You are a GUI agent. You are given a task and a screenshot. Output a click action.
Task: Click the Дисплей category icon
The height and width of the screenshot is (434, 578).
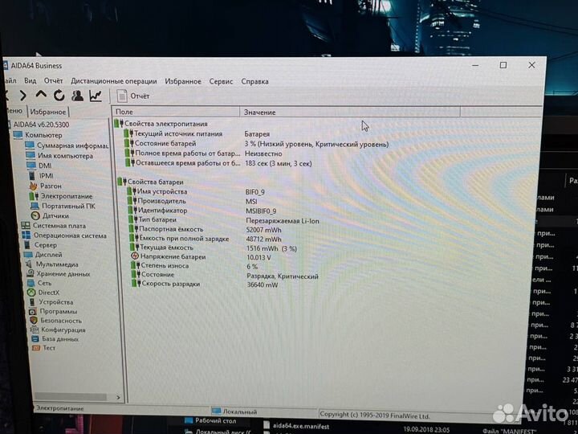tap(28, 255)
